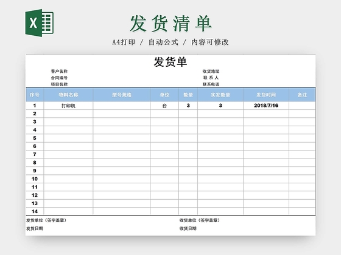The image size is (341, 255).
Task: Select the 发货时间 column header
Action: (x=266, y=95)
